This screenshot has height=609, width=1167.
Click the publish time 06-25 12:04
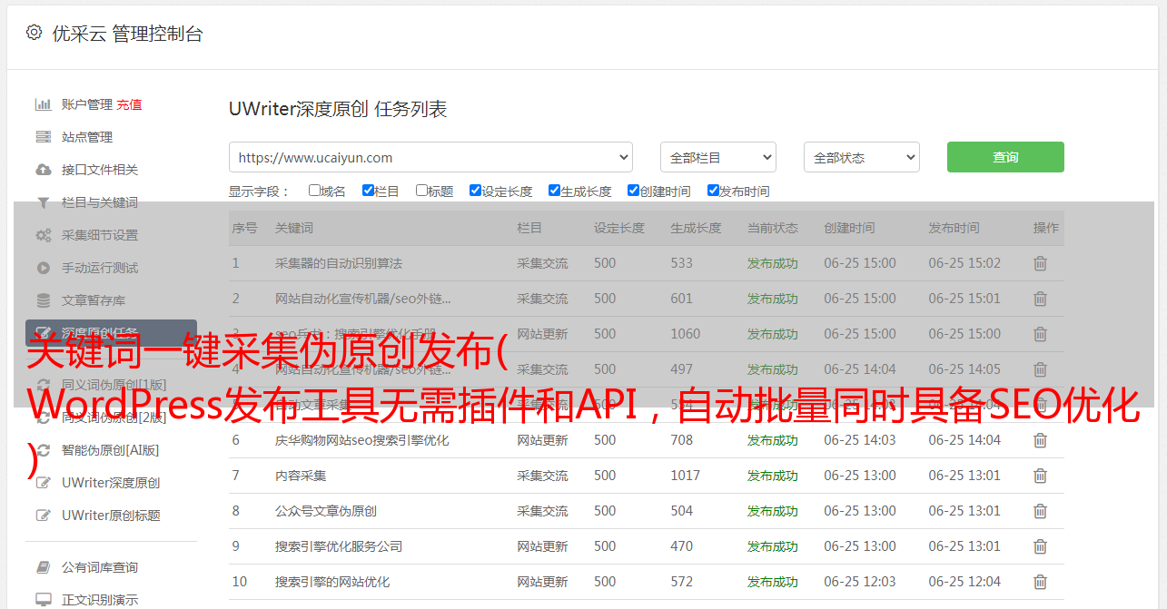click(x=964, y=582)
